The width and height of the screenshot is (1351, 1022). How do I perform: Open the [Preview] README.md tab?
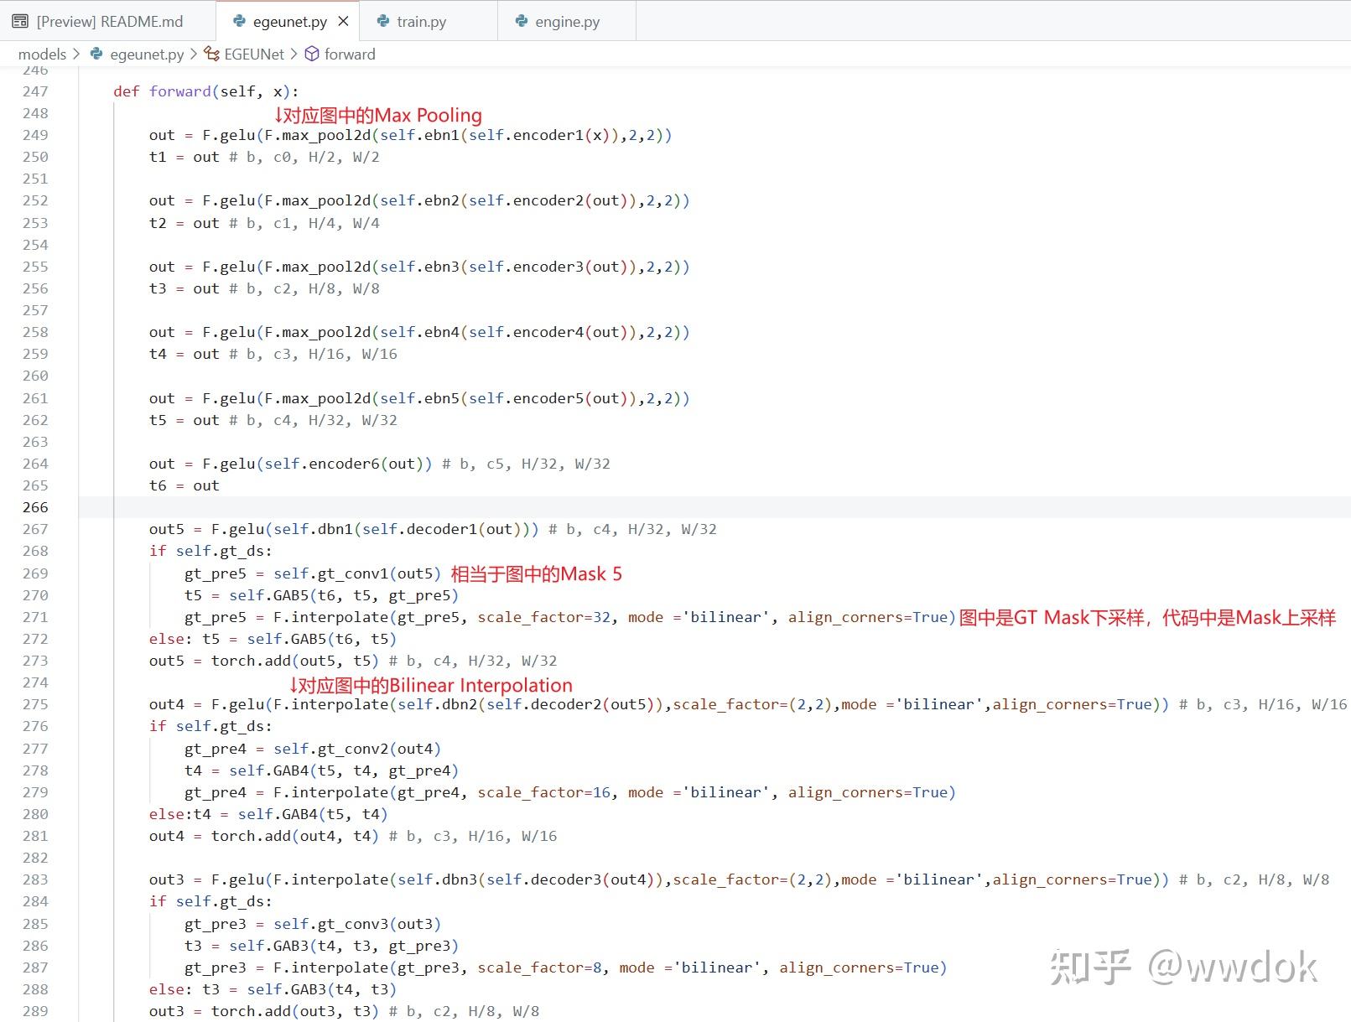(109, 21)
